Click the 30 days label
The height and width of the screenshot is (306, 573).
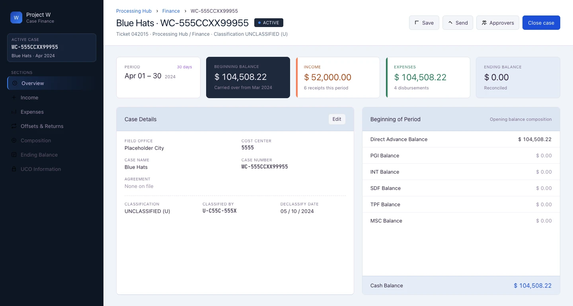(185, 67)
